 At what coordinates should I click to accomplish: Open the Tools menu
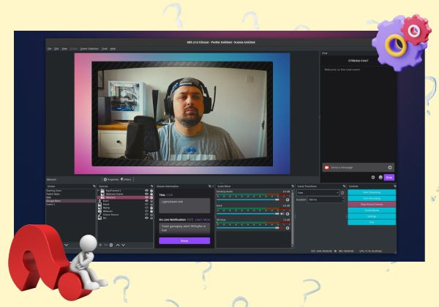pyautogui.click(x=105, y=49)
